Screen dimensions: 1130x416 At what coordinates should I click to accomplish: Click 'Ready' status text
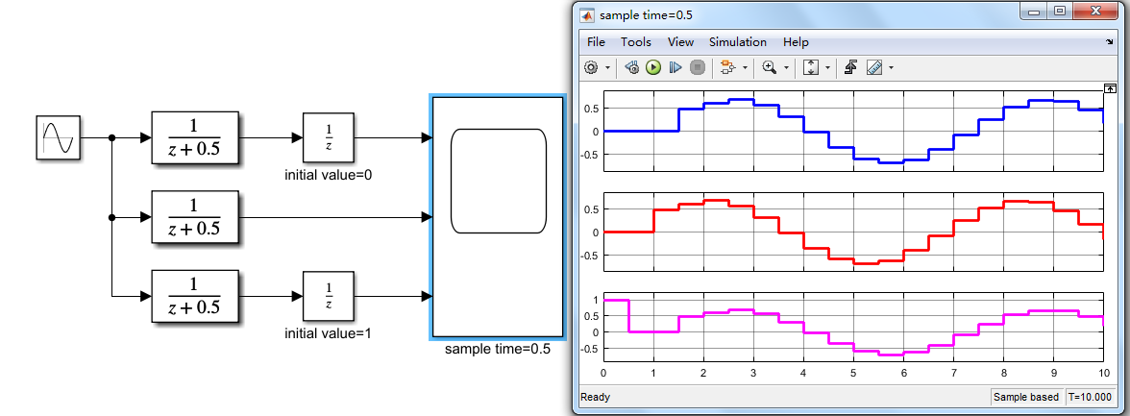coord(596,397)
